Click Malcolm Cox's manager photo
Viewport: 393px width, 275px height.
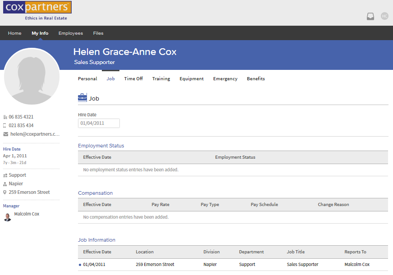coord(7,217)
